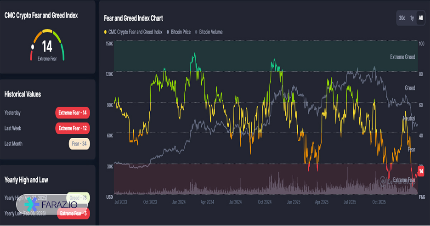Click the Extreme Fear - 14 Yesterday badge
The image size is (430, 226).
pos(73,113)
